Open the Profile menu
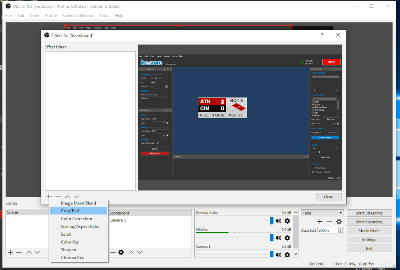The width and height of the screenshot is (400, 270). (x=50, y=16)
